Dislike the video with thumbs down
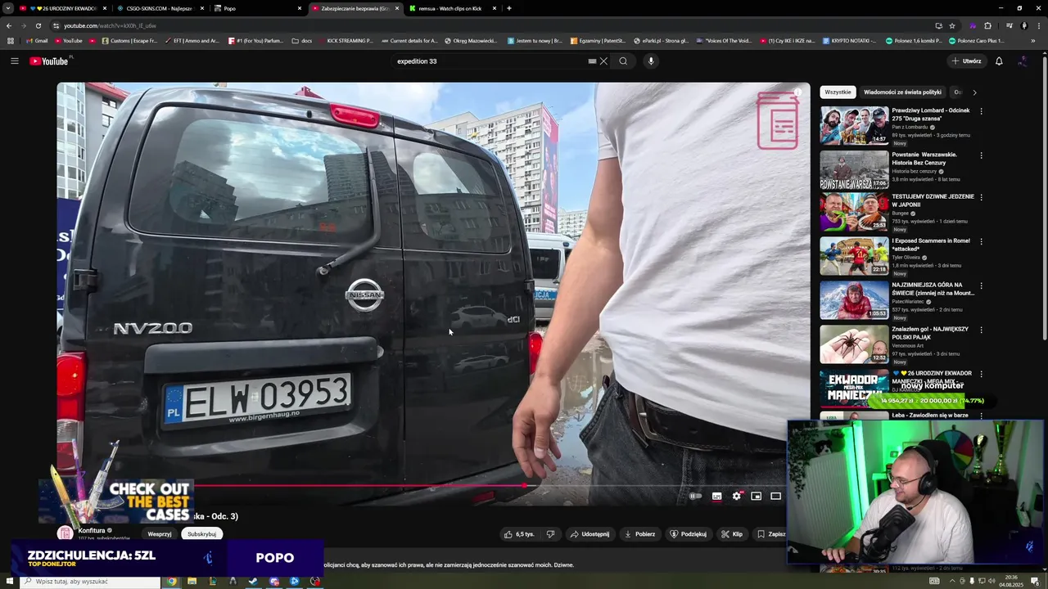 (550, 534)
